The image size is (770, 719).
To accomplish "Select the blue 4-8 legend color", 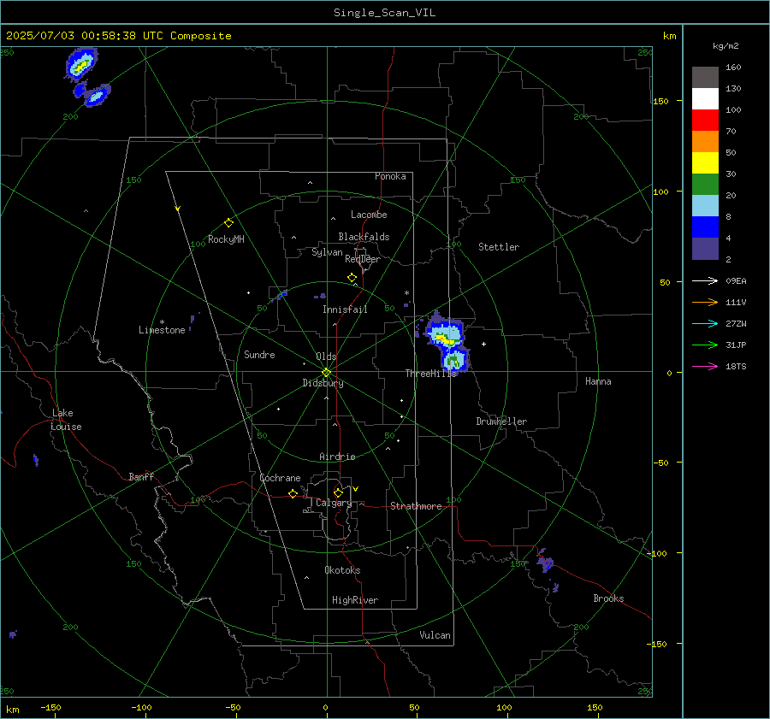I will 705,227.
